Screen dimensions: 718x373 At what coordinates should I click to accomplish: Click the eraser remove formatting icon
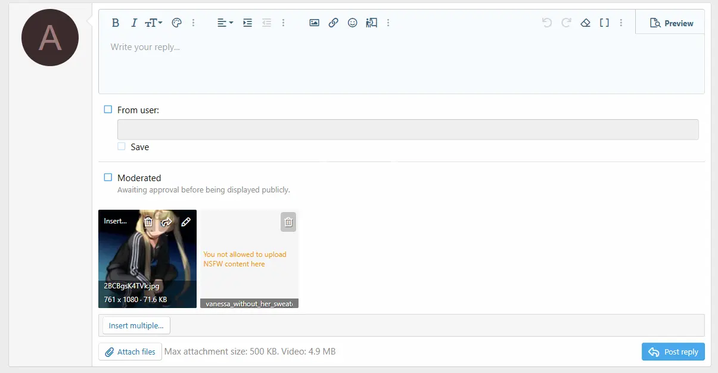click(x=585, y=23)
